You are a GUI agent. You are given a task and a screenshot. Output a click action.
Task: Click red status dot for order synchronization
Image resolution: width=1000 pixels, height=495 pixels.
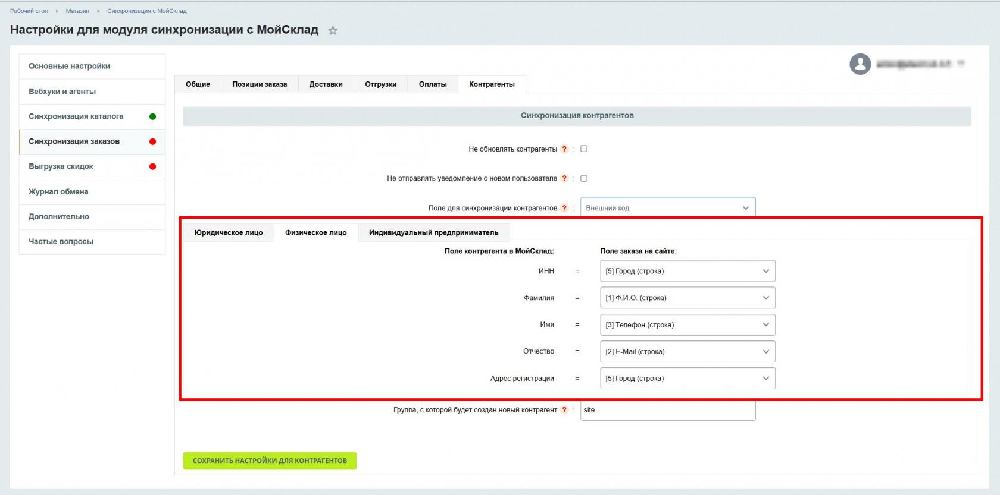pos(152,141)
